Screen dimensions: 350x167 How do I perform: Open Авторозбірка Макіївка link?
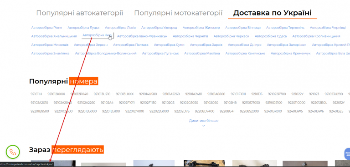202,54
